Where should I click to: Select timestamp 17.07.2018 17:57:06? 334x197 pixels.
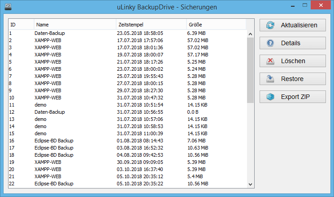140,40
